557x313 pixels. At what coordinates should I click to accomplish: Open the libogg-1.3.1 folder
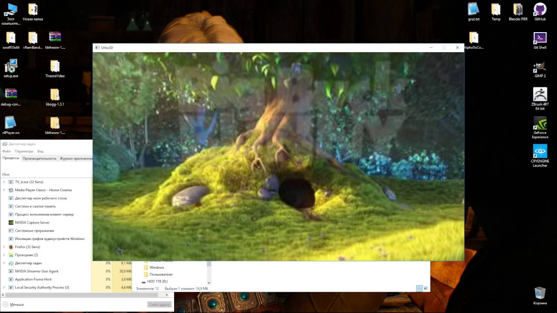[x=55, y=97]
